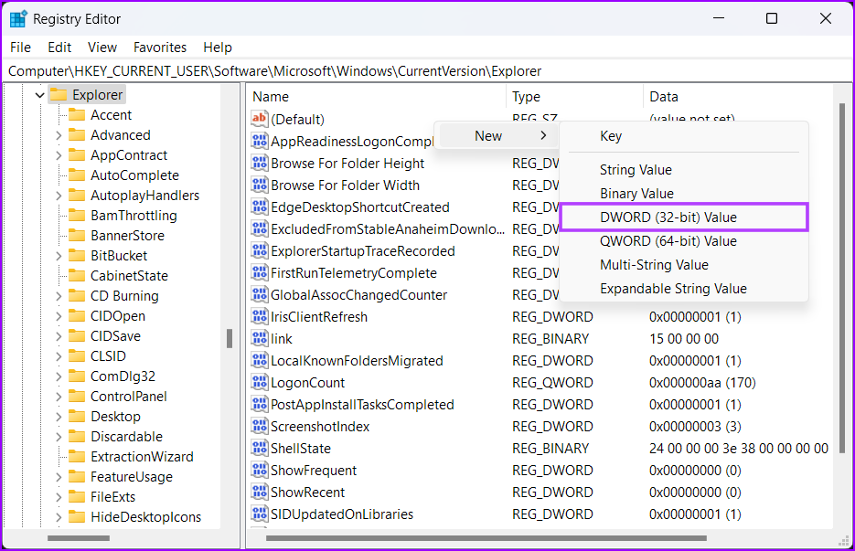Click the HideDesktopIcons folder icon
This screenshot has width=855, height=551.
(x=77, y=516)
